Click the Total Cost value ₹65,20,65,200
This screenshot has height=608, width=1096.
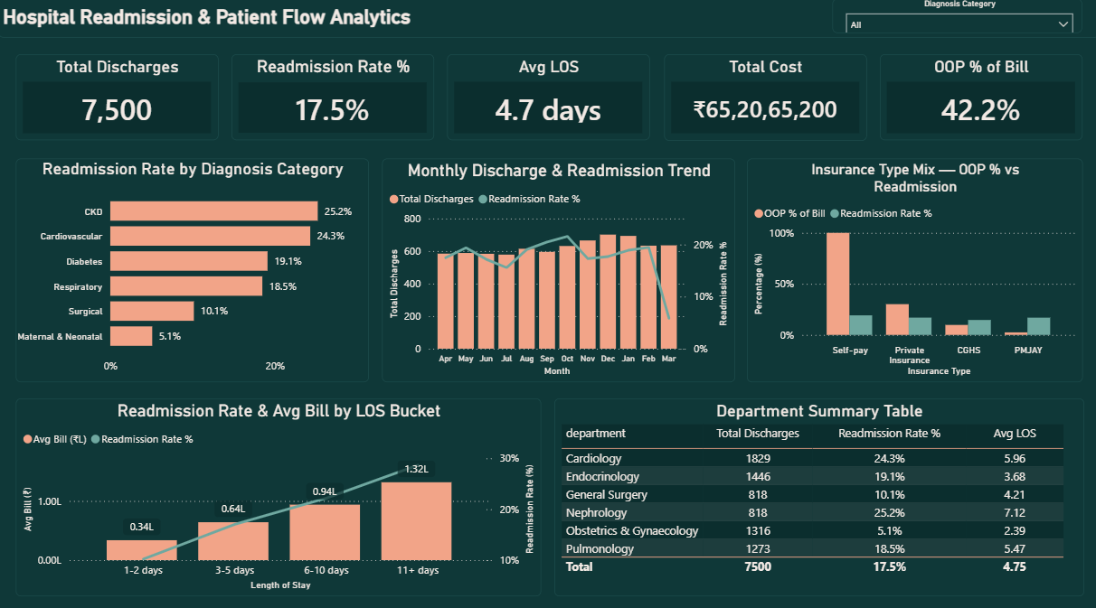(765, 110)
